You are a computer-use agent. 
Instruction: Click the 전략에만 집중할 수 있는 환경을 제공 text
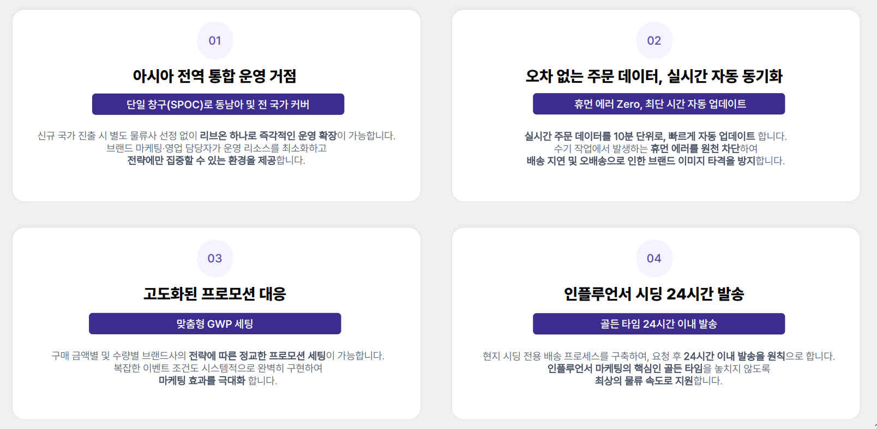tap(202, 160)
